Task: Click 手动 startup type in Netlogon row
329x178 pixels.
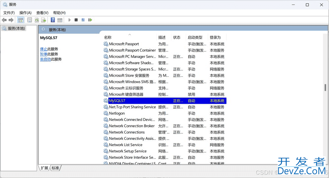Action: pyautogui.click(x=191, y=113)
